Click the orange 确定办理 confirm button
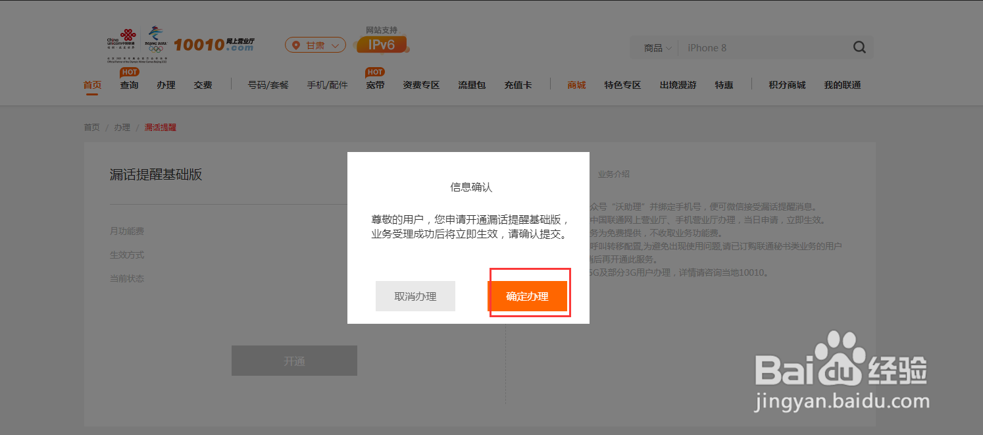This screenshot has width=983, height=435. tap(527, 296)
